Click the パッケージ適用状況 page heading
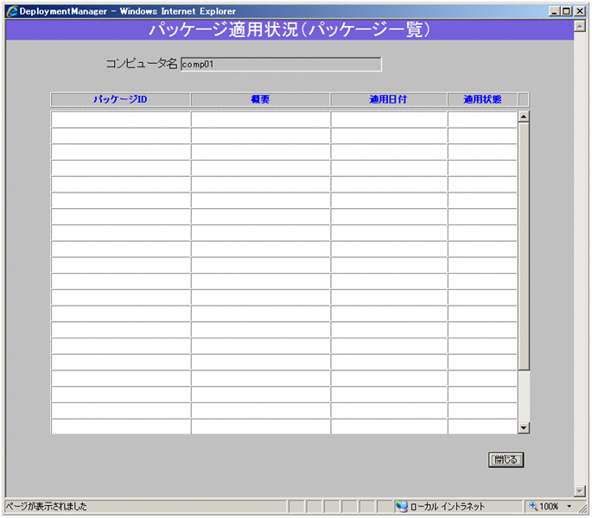 pos(290,29)
